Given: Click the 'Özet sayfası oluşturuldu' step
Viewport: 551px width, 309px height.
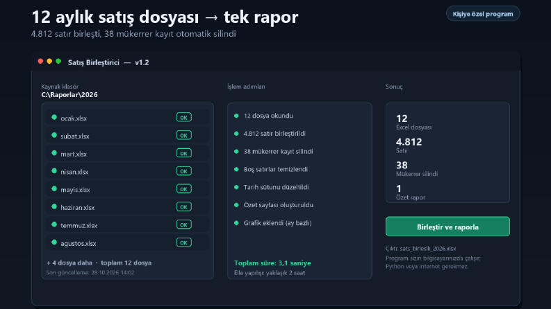Looking at the screenshot, I should pos(279,205).
